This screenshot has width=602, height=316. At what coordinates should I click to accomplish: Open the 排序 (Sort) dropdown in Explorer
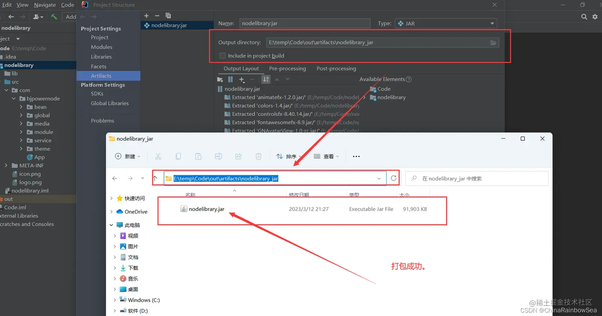point(289,156)
